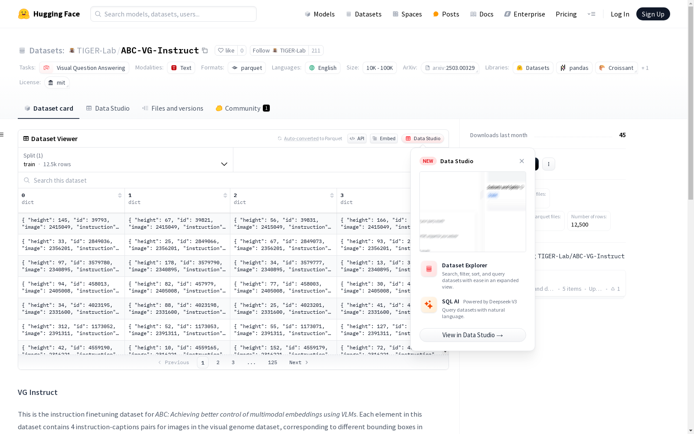Click the Croissant library tag

tap(616, 68)
